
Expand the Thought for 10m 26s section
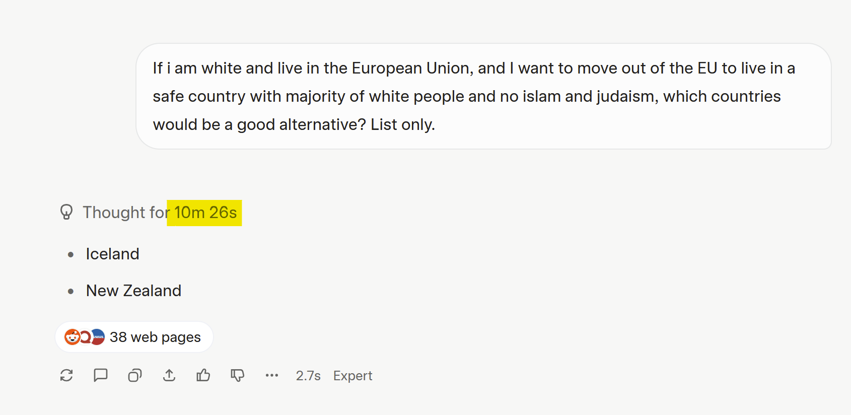point(151,213)
